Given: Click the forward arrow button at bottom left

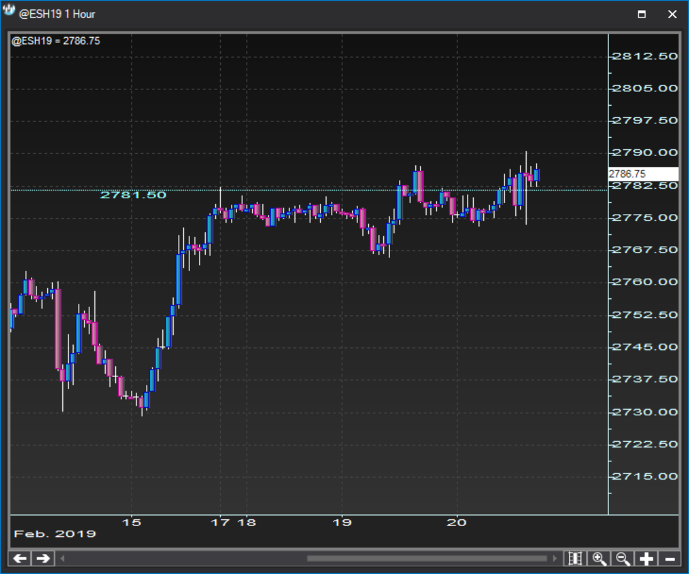Looking at the screenshot, I should pos(43,559).
